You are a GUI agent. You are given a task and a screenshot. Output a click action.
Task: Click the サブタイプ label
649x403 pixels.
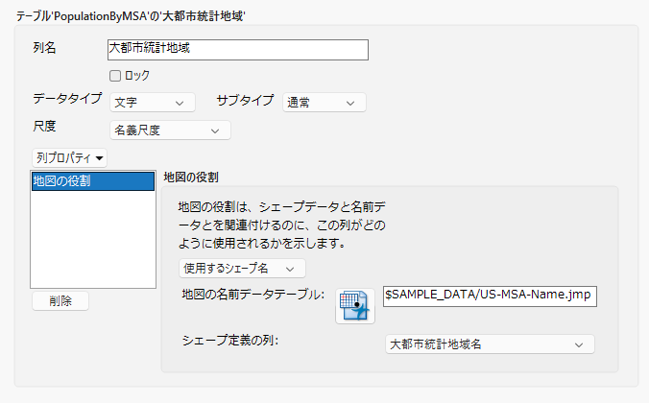coord(245,100)
